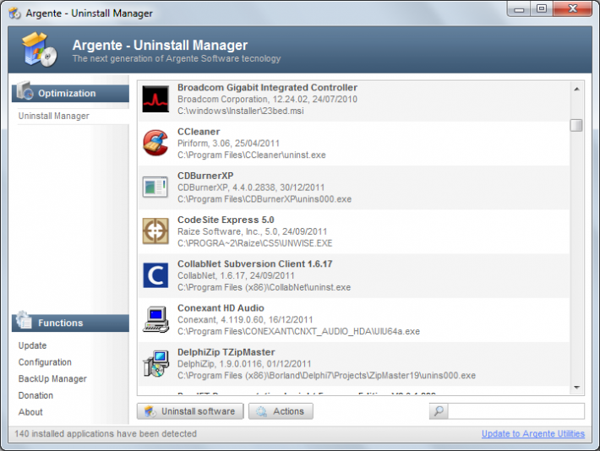Click the scrollbar up arrow
Viewport: 600px width, 451px height.
point(576,90)
